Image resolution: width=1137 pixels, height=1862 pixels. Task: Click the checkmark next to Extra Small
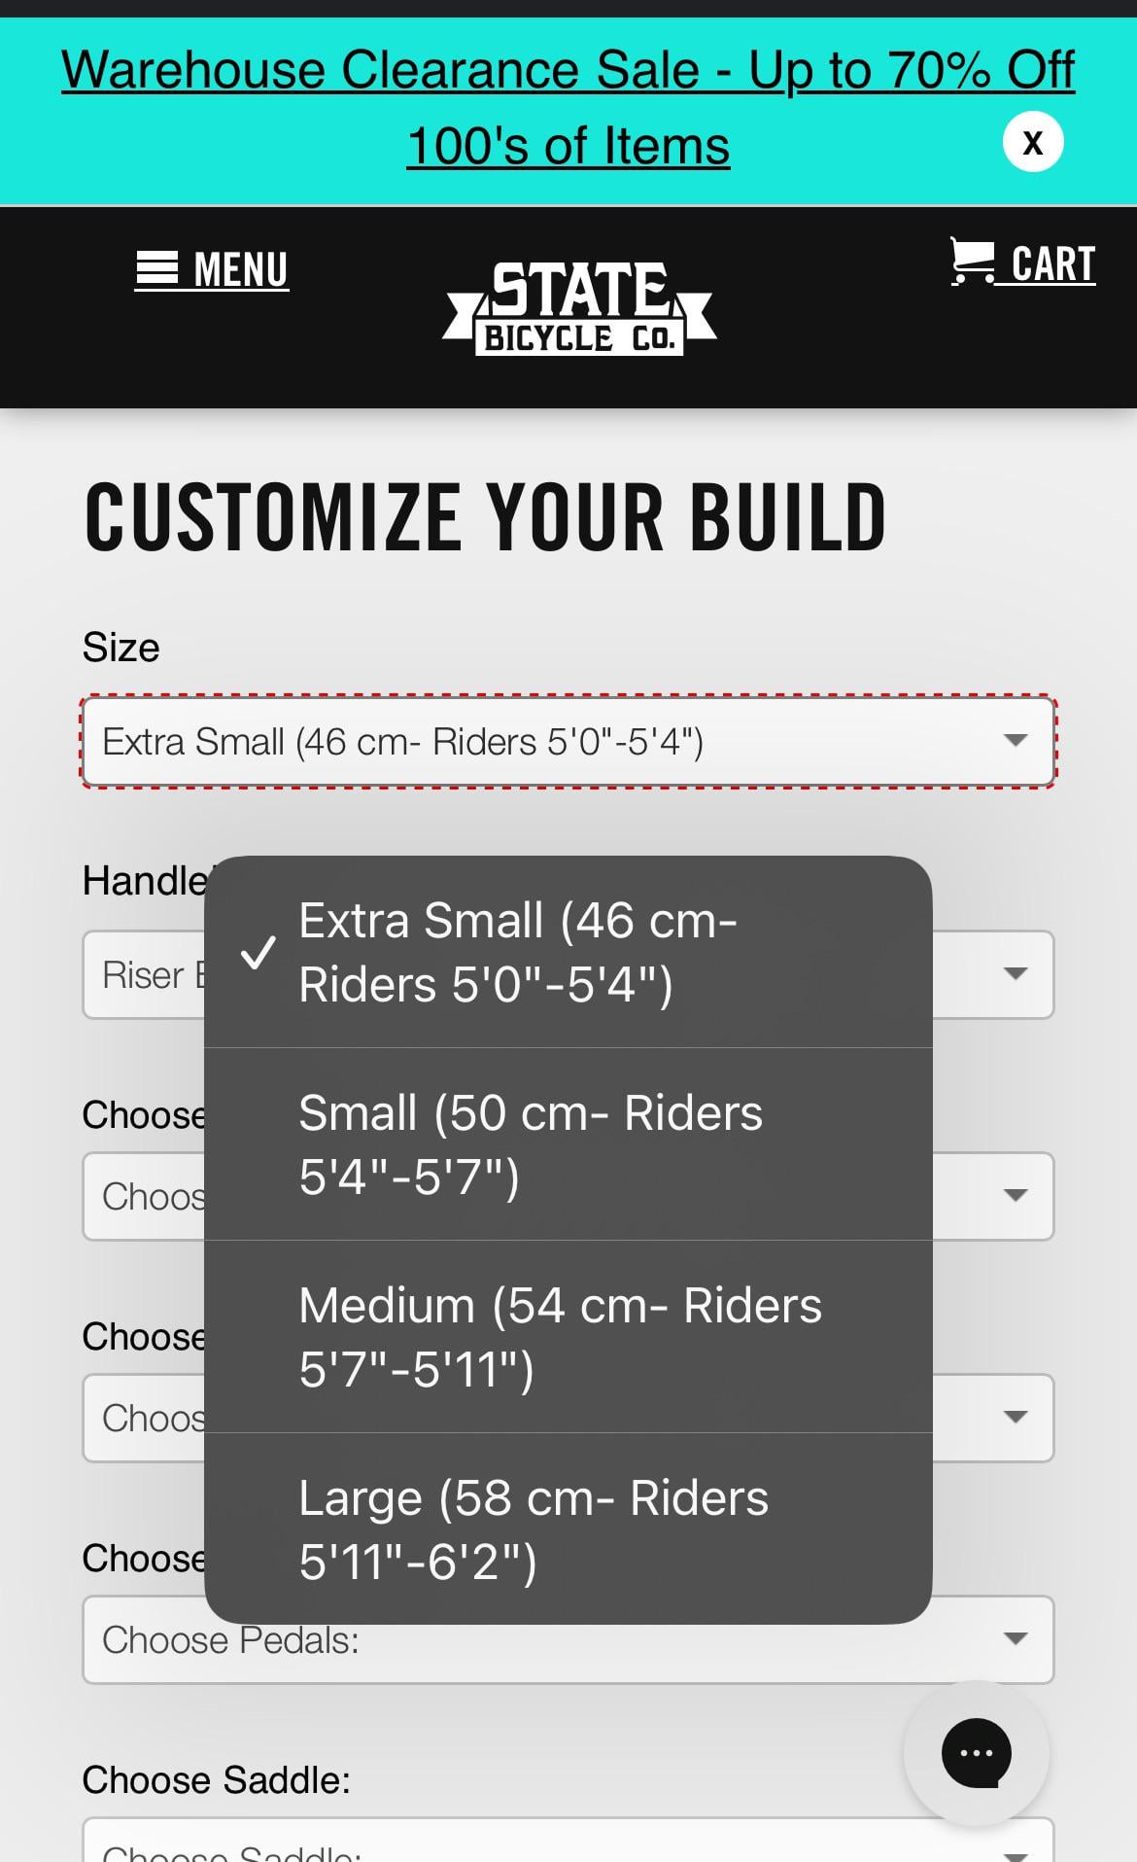point(258,953)
